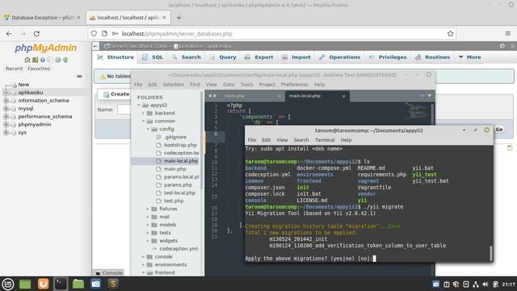Viewport: 517px width, 291px height.
Task: Switch to terminal from the taskbar
Action: coord(61,284)
